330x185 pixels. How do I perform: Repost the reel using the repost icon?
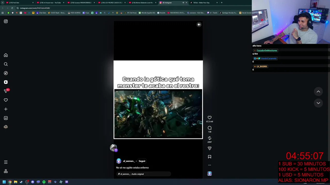point(210,138)
